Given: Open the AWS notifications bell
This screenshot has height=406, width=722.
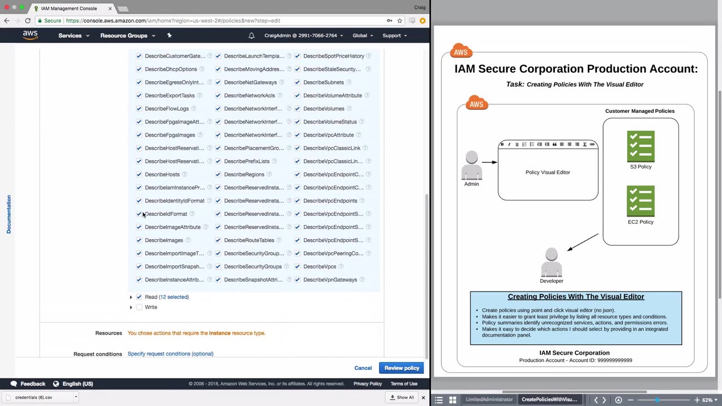Looking at the screenshot, I should pyautogui.click(x=252, y=36).
